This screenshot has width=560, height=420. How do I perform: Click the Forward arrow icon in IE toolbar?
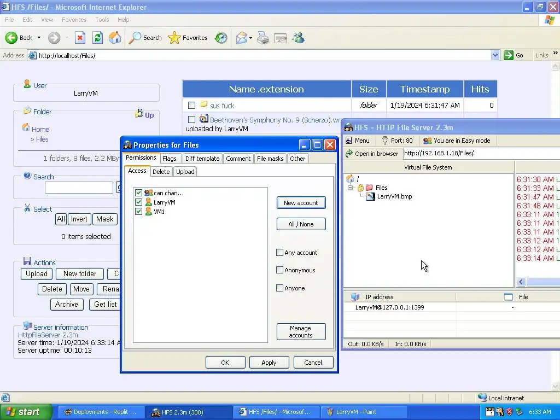[x=54, y=38]
